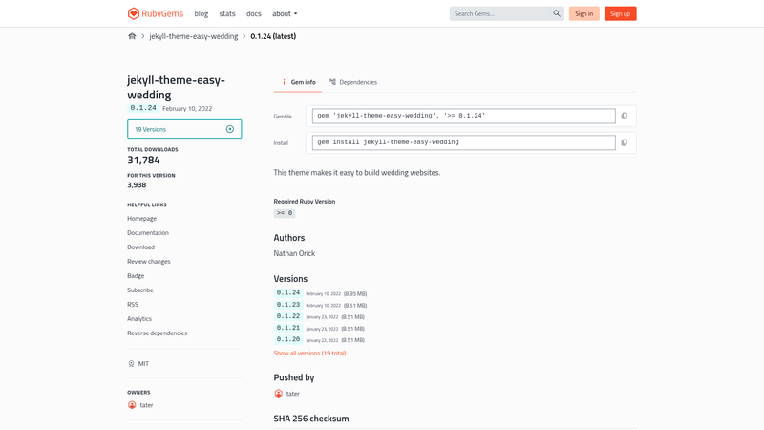
Task: Click the Download link
Action: (140, 247)
